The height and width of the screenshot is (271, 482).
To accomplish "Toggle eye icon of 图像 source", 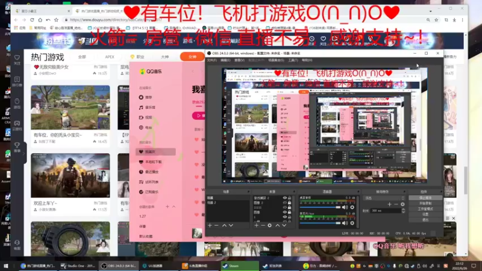I will 284,213.
